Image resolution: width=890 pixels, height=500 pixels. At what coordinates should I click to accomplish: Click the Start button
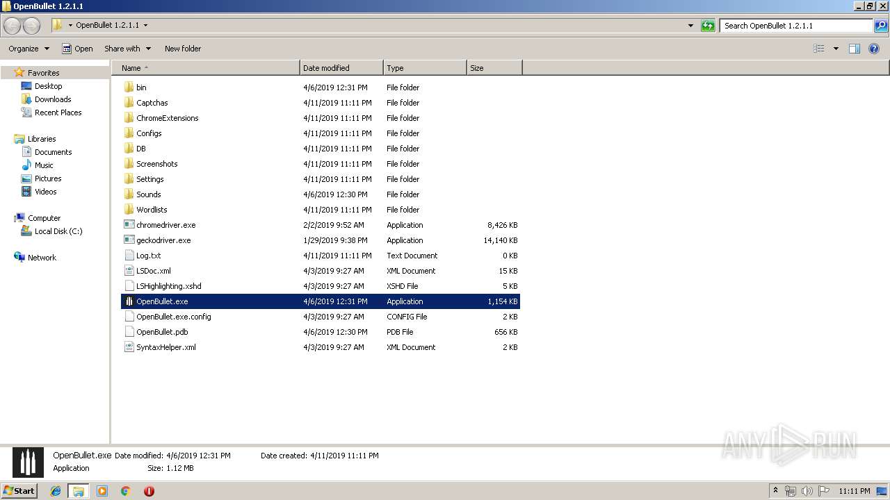click(x=19, y=491)
